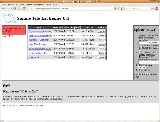The image size is (160, 122).
Task: Download Experience ubuntu.ogg link
Action: pos(41,31)
